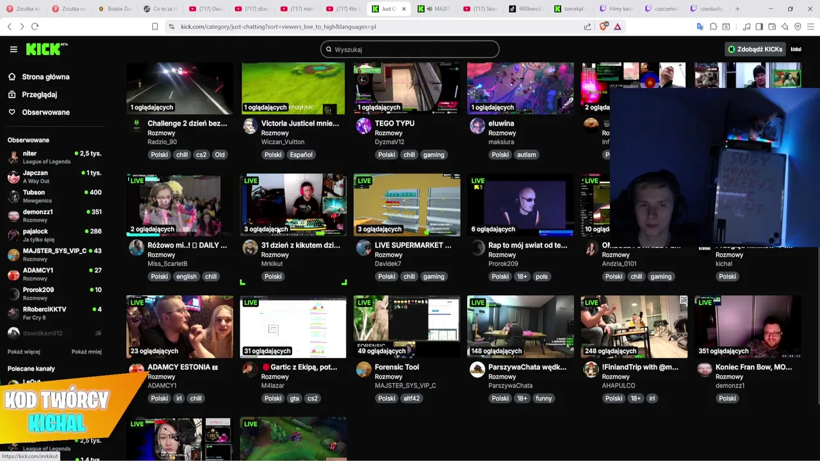The height and width of the screenshot is (461, 820).
Task: Open demonzz1 channel in followed list
Action: 54,216
